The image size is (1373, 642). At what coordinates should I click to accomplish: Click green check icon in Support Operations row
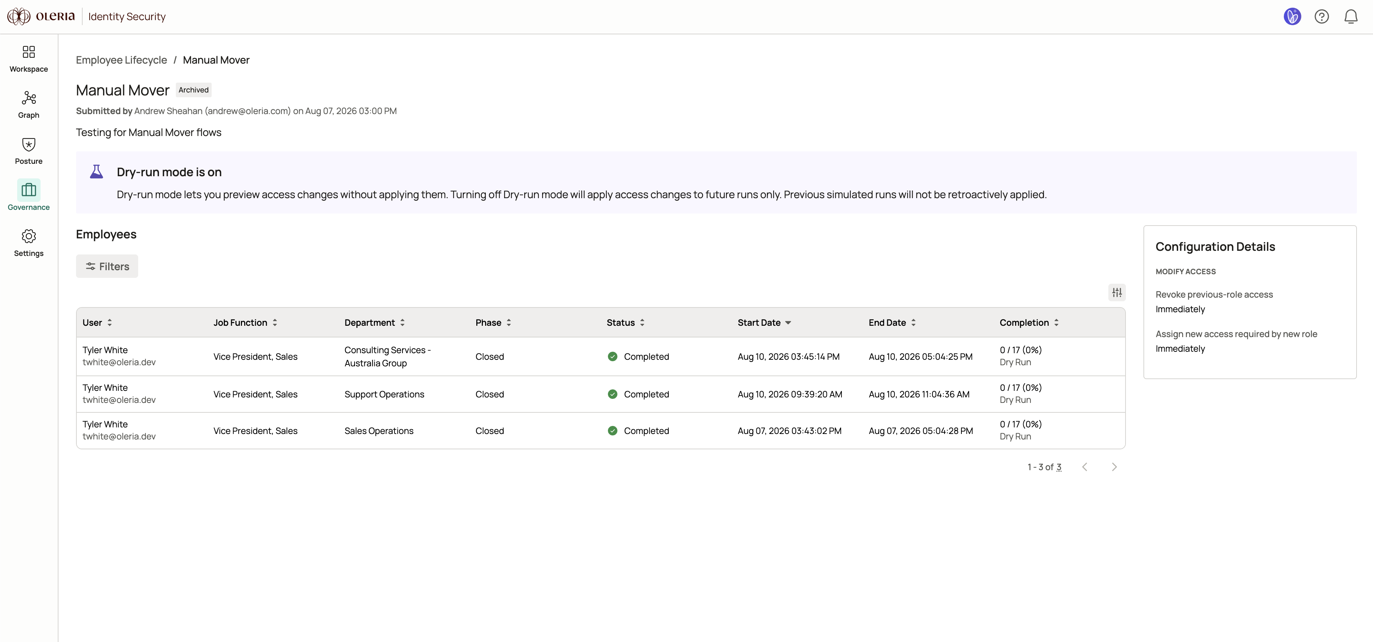[x=612, y=394]
